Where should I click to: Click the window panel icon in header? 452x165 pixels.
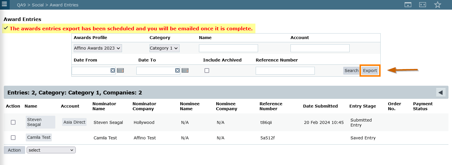[x=408, y=5]
